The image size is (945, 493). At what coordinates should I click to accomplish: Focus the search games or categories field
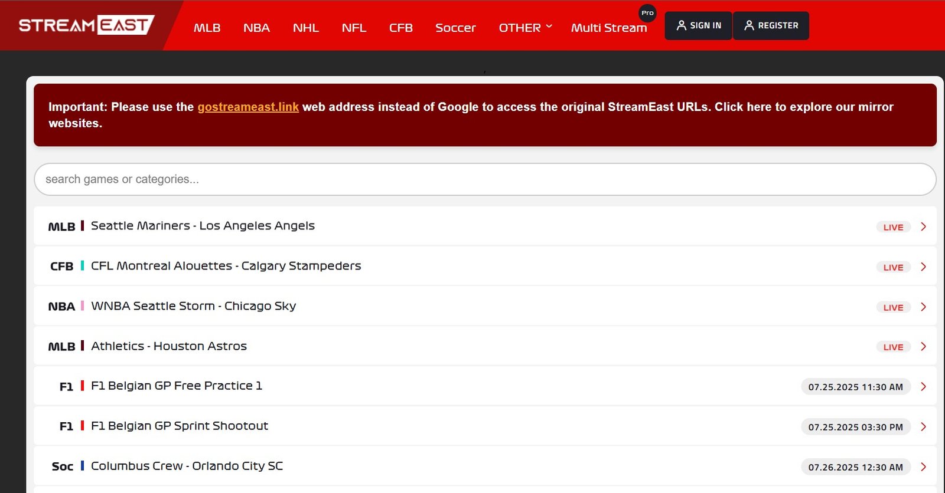click(485, 179)
